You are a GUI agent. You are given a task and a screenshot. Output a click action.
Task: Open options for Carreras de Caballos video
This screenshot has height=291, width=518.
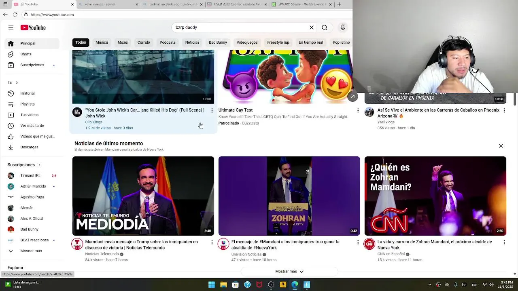click(x=504, y=110)
